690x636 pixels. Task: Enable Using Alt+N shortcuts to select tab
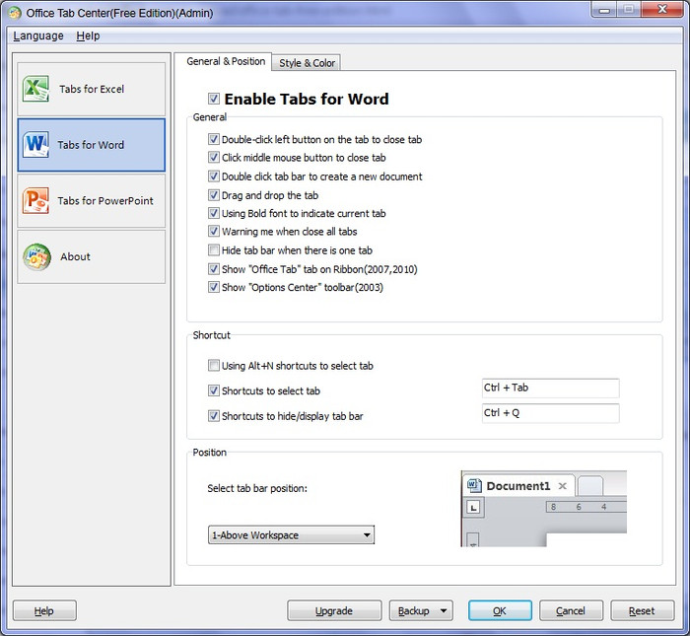click(x=214, y=366)
